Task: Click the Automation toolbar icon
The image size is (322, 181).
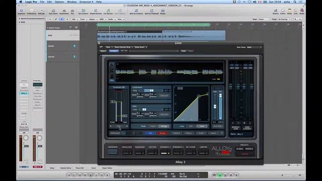Action: [64, 11]
